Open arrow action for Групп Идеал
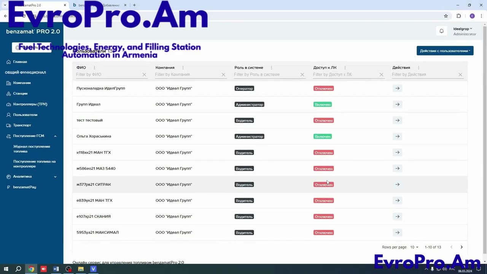The height and width of the screenshot is (274, 487). click(397, 104)
